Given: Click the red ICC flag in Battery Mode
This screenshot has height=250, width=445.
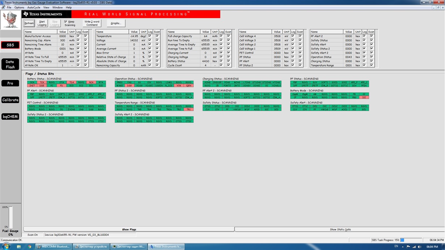Looking at the screenshot, I should click(x=364, y=97).
